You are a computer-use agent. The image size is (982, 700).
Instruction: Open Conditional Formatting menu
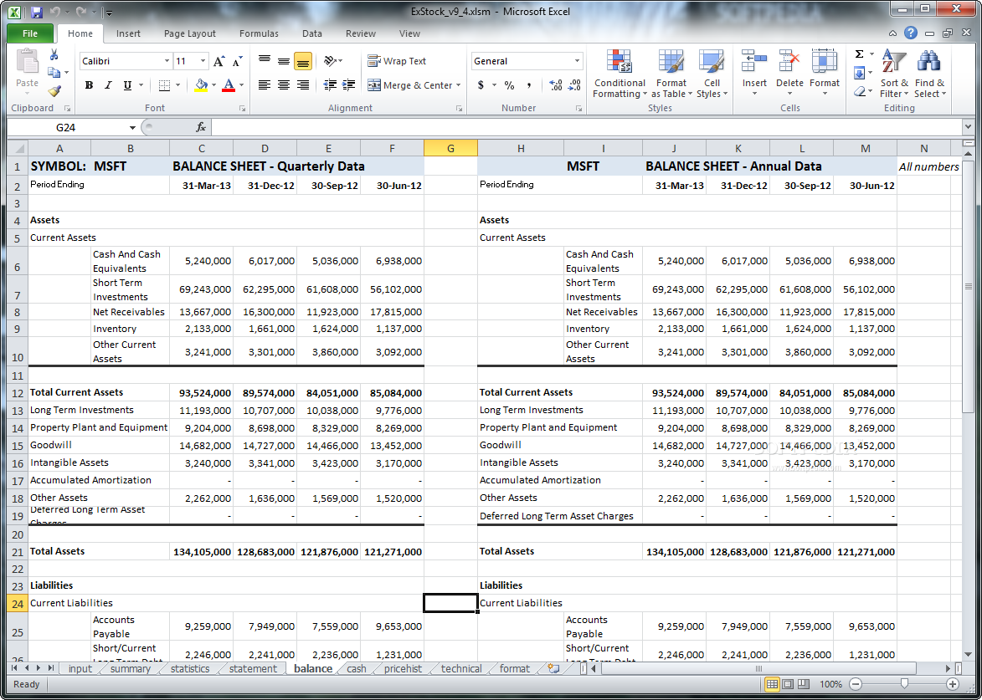tap(620, 74)
